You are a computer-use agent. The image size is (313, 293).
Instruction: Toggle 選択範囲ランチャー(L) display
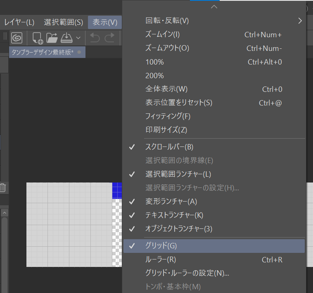pos(214,174)
